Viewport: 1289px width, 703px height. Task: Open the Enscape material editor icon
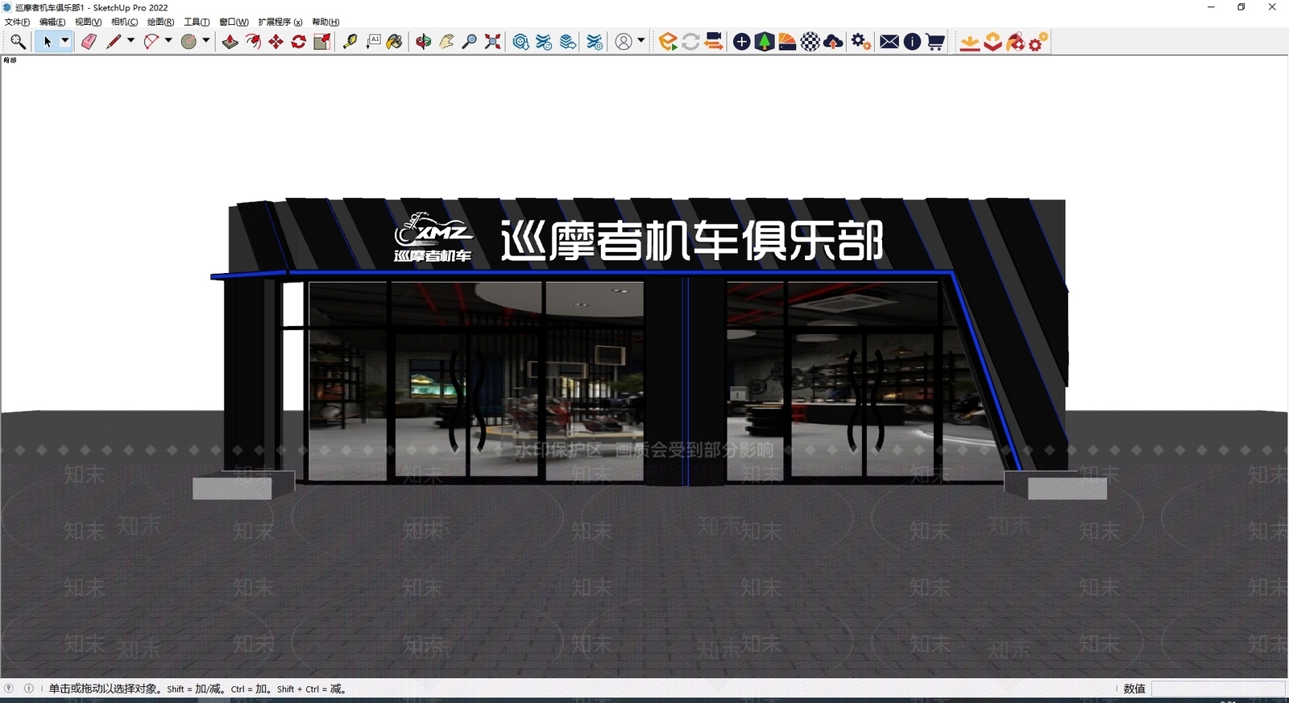point(787,42)
